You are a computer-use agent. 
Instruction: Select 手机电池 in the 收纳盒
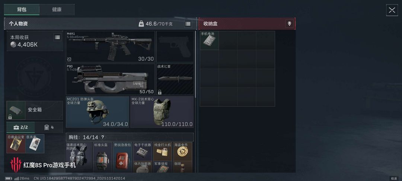coord(209,41)
